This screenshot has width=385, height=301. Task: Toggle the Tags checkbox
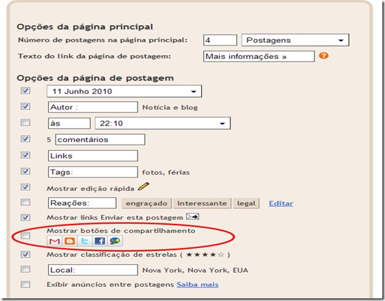pyautogui.click(x=25, y=171)
